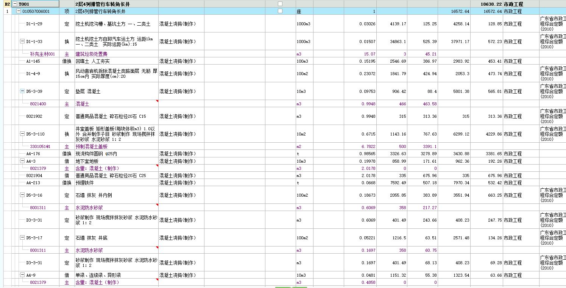Tick the checkbox in 010507006001 row
The height and width of the screenshot is (288, 566).
coord(280,11)
